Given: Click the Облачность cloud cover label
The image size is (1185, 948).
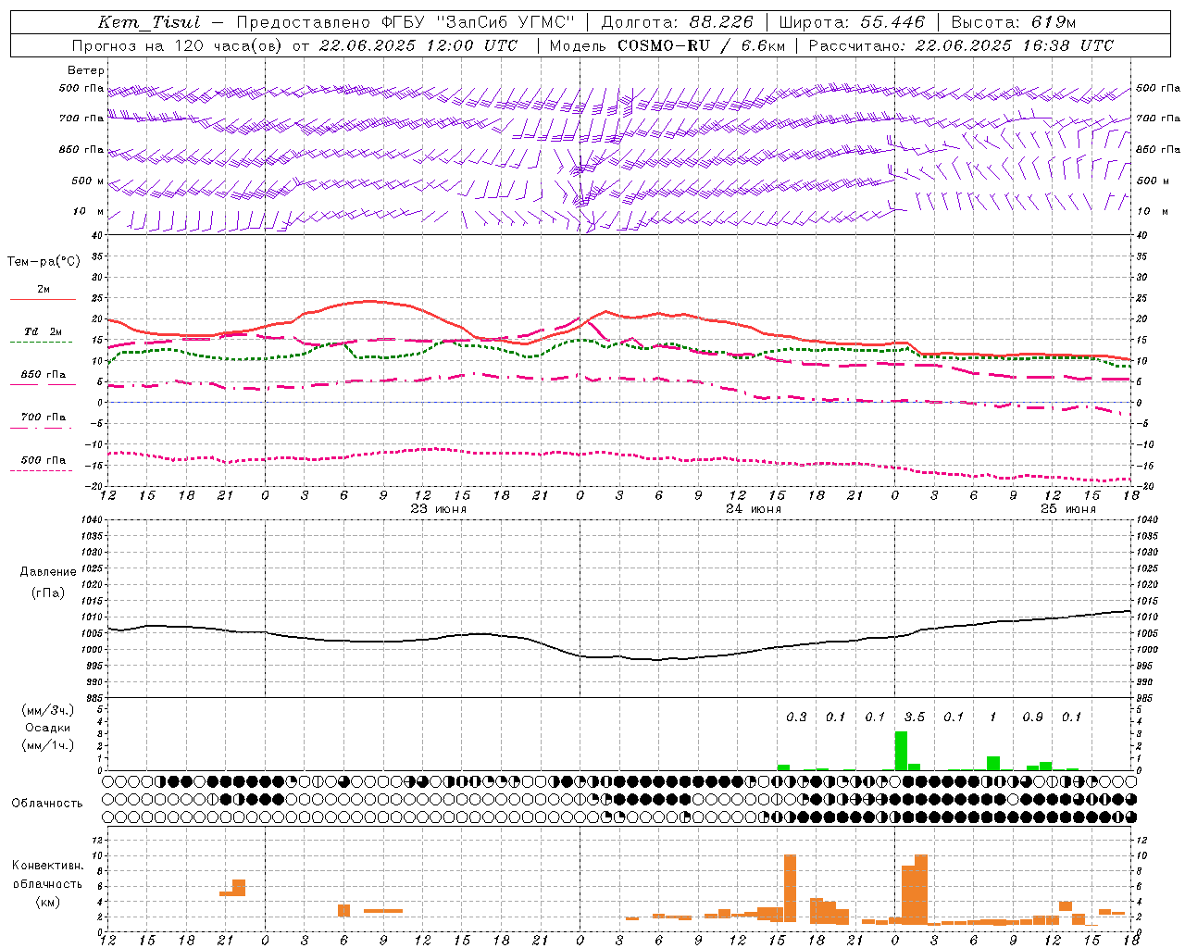Looking at the screenshot, I should (x=47, y=803).
